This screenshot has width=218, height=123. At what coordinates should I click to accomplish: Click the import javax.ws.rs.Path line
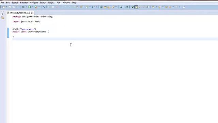pos(27,22)
